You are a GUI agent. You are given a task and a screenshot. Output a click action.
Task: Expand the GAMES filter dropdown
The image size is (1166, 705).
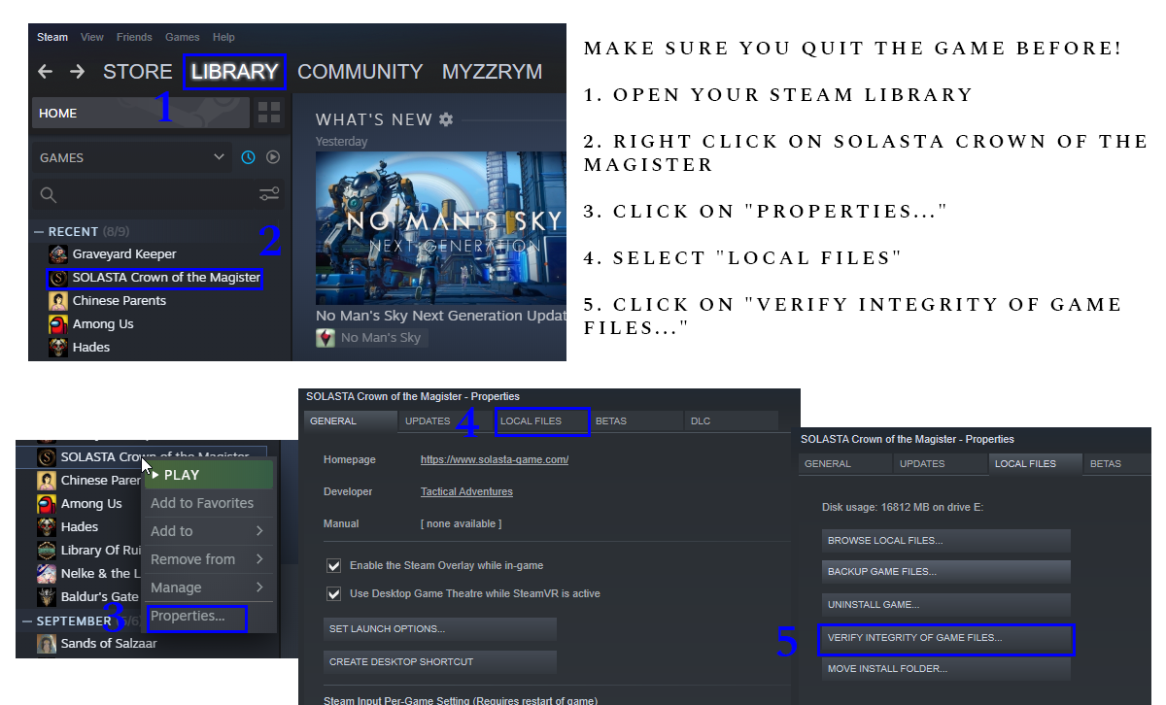click(219, 157)
